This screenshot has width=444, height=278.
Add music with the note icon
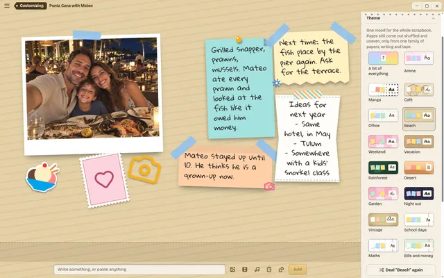(257, 270)
